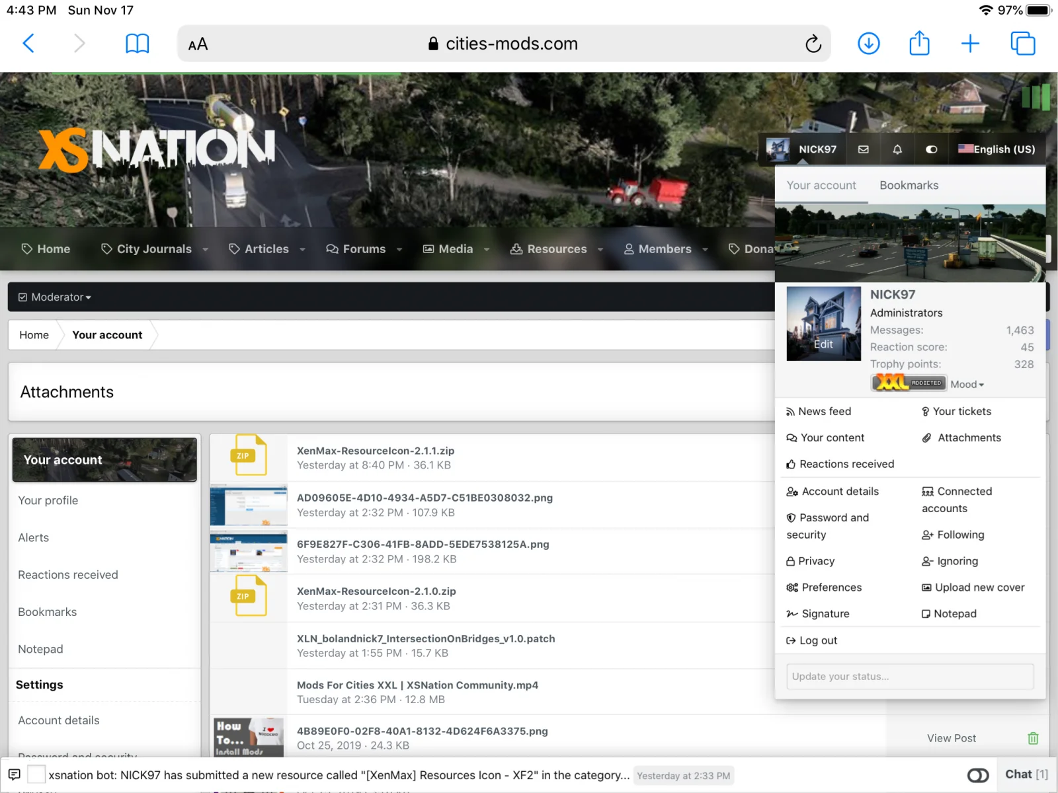Tap the AA reader text size button
The height and width of the screenshot is (793, 1058).
[x=198, y=44]
